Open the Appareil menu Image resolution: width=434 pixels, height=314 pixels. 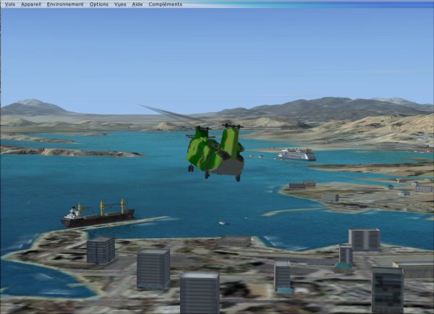coord(31,4)
